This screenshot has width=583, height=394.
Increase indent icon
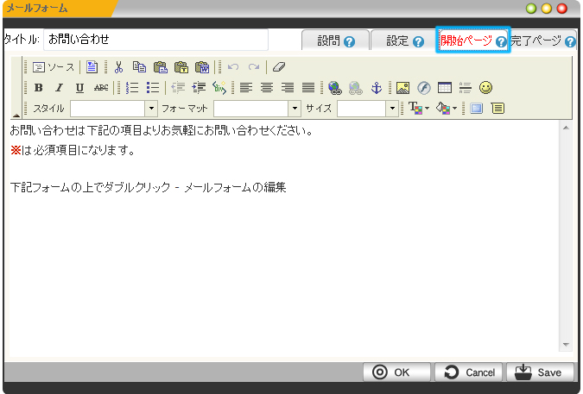(x=199, y=88)
